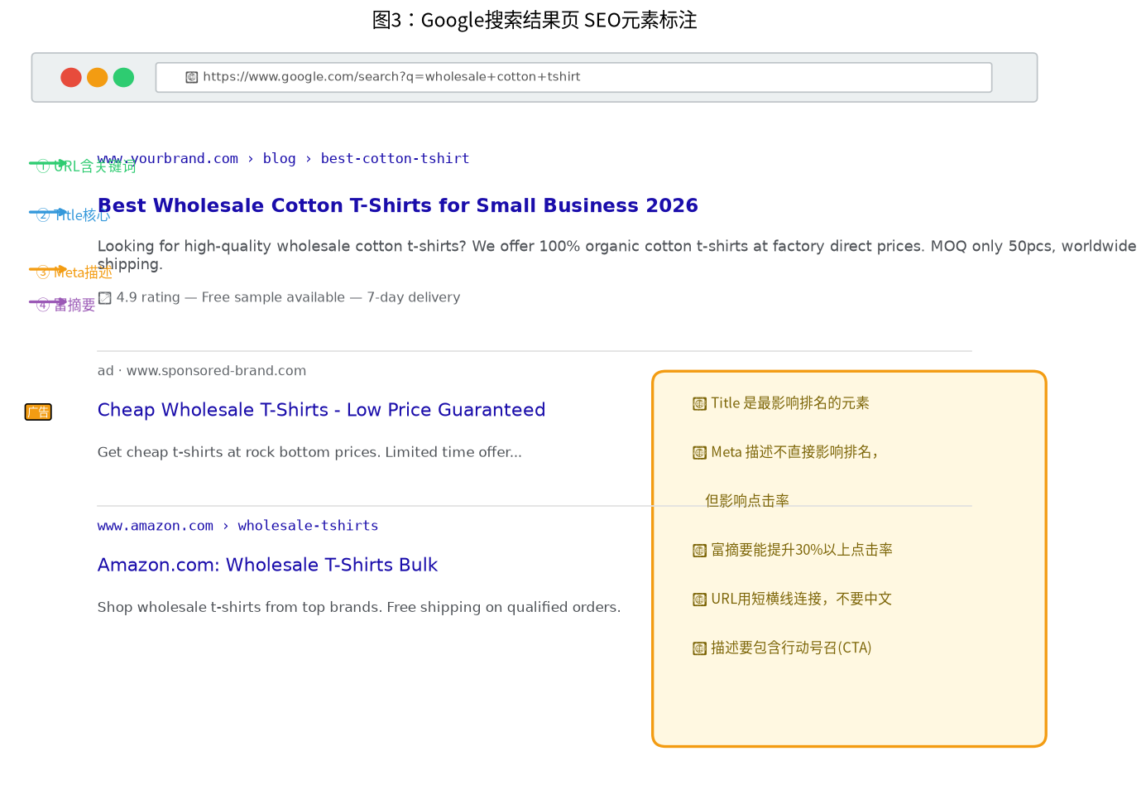This screenshot has height=785, width=1146.
Task: Click the 'Meta 描述不直接影响排名' note
Action: click(795, 452)
